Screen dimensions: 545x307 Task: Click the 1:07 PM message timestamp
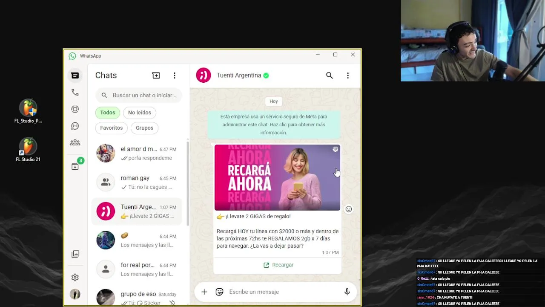pos(330,252)
